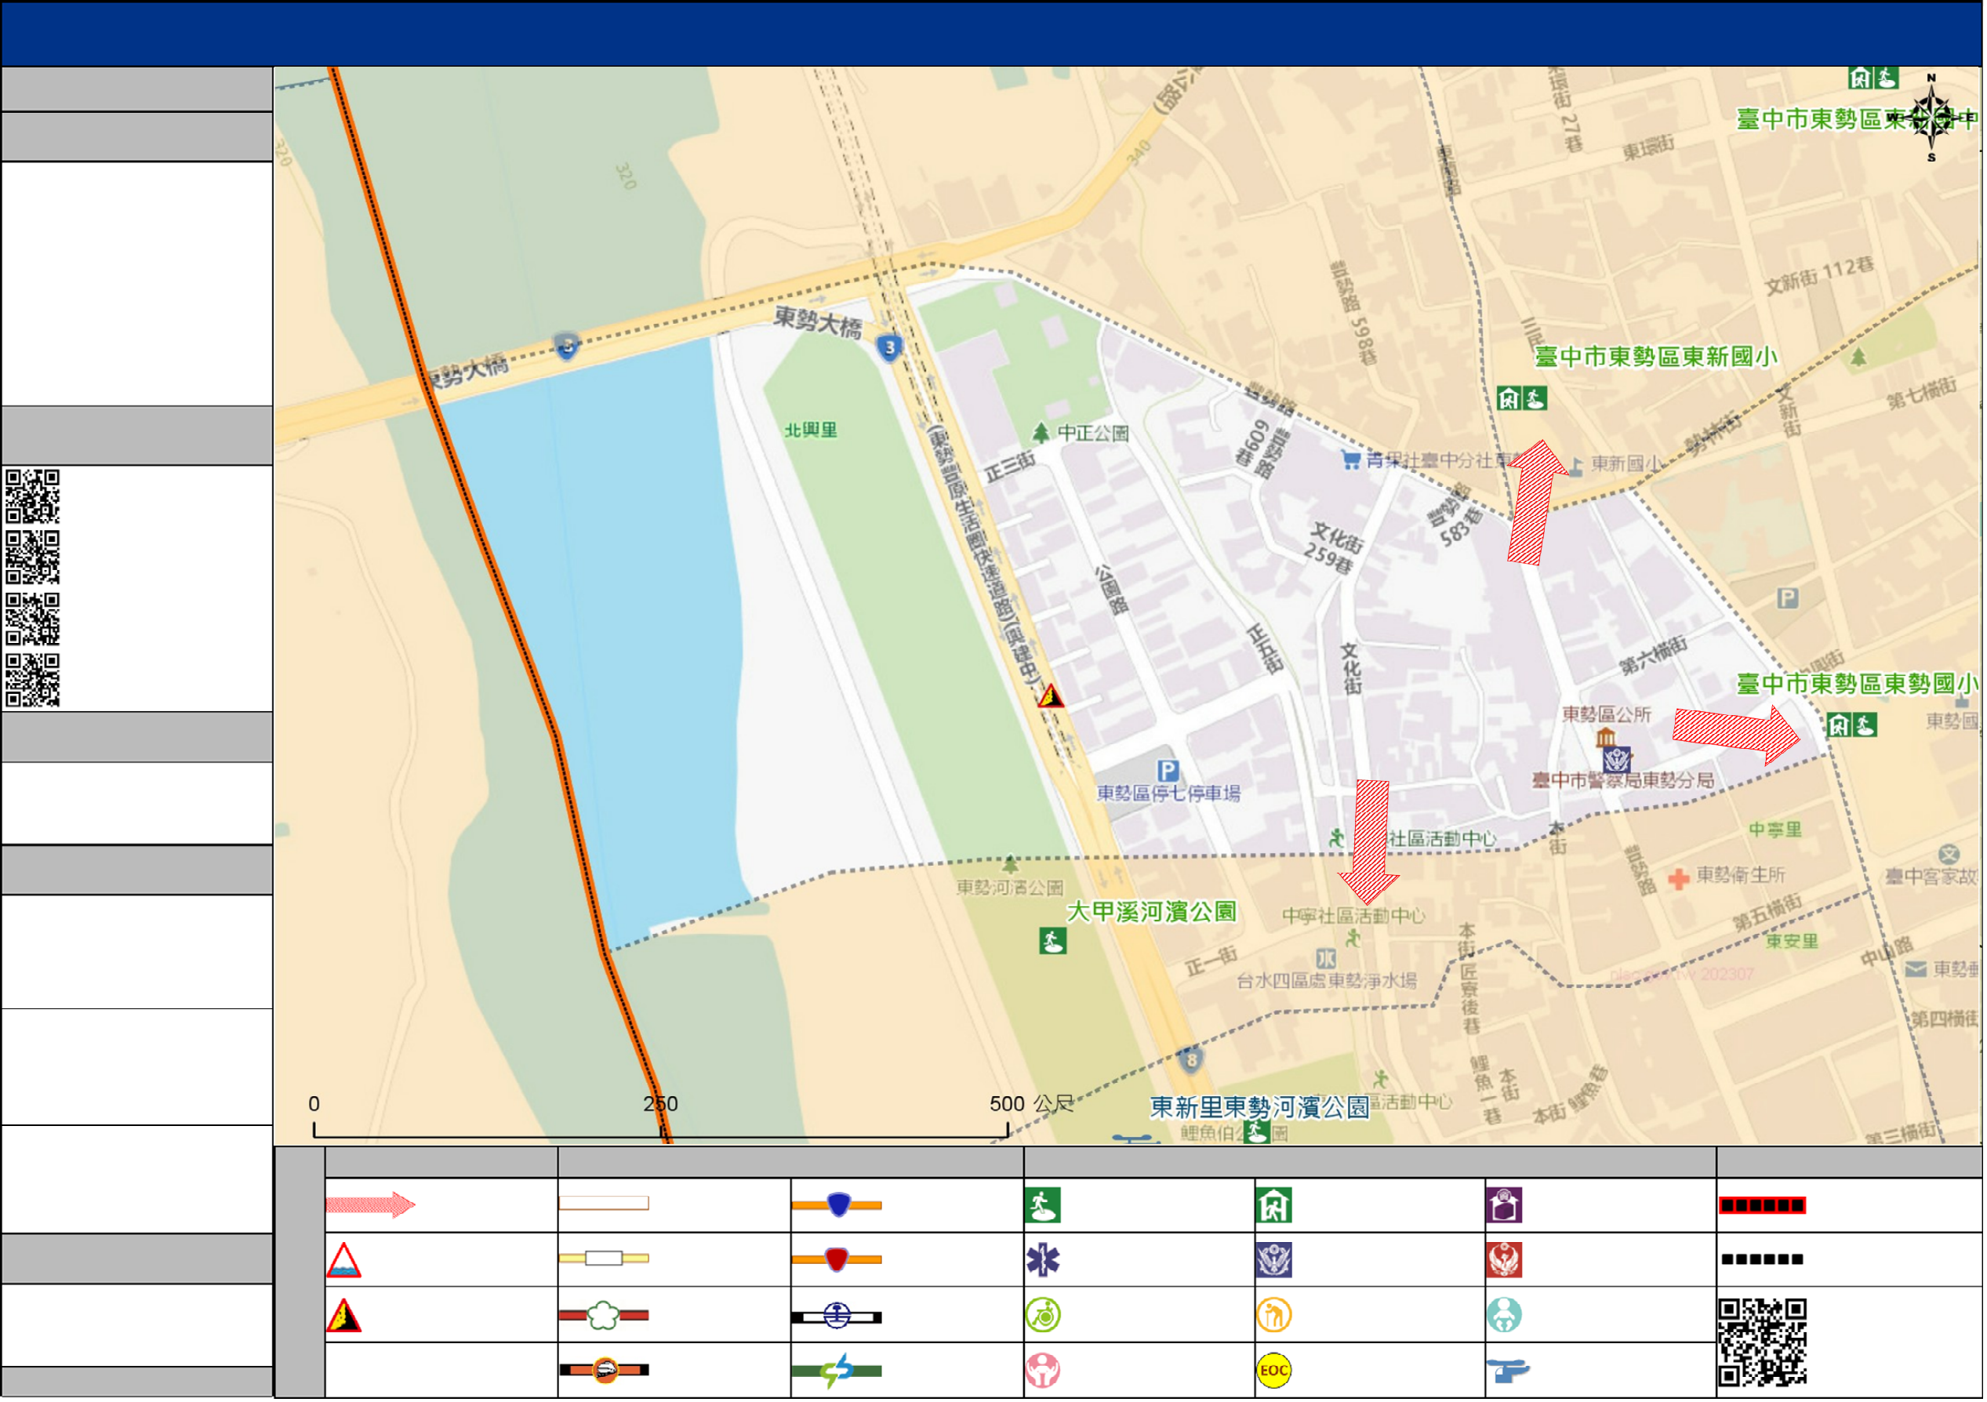Click the 中寧里 label

[1777, 831]
